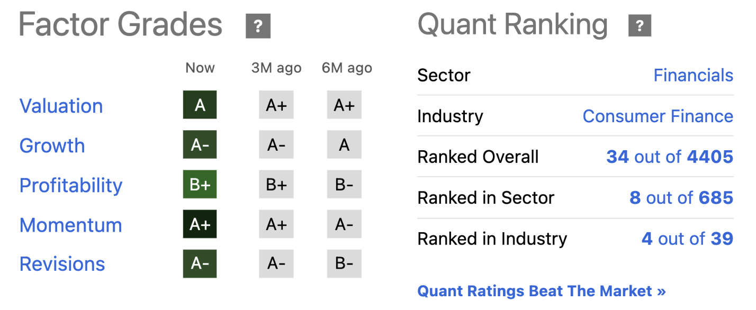Image resolution: width=756 pixels, height=310 pixels.
Task: Open the Financials sector link
Action: [693, 75]
